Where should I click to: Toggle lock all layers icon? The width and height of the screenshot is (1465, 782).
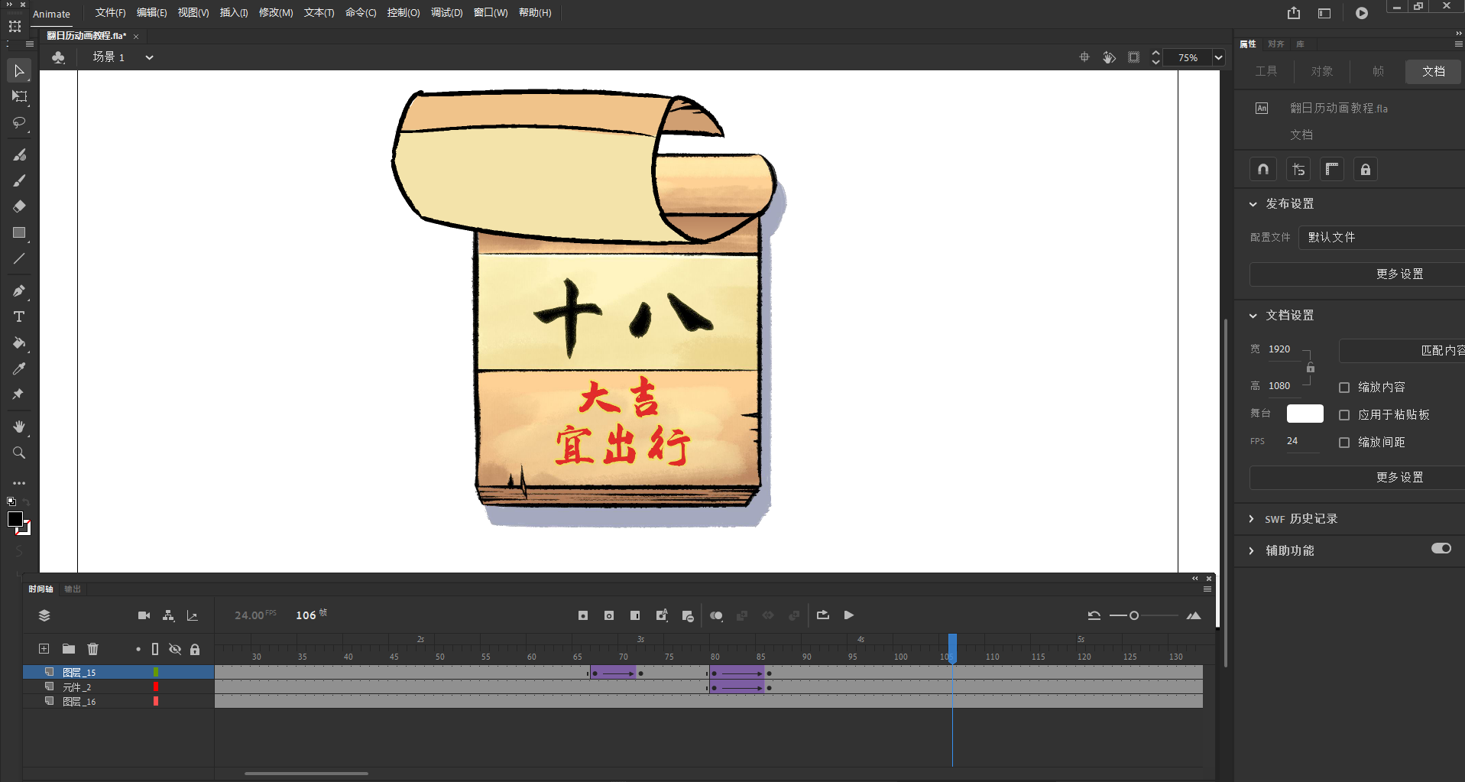click(x=195, y=649)
